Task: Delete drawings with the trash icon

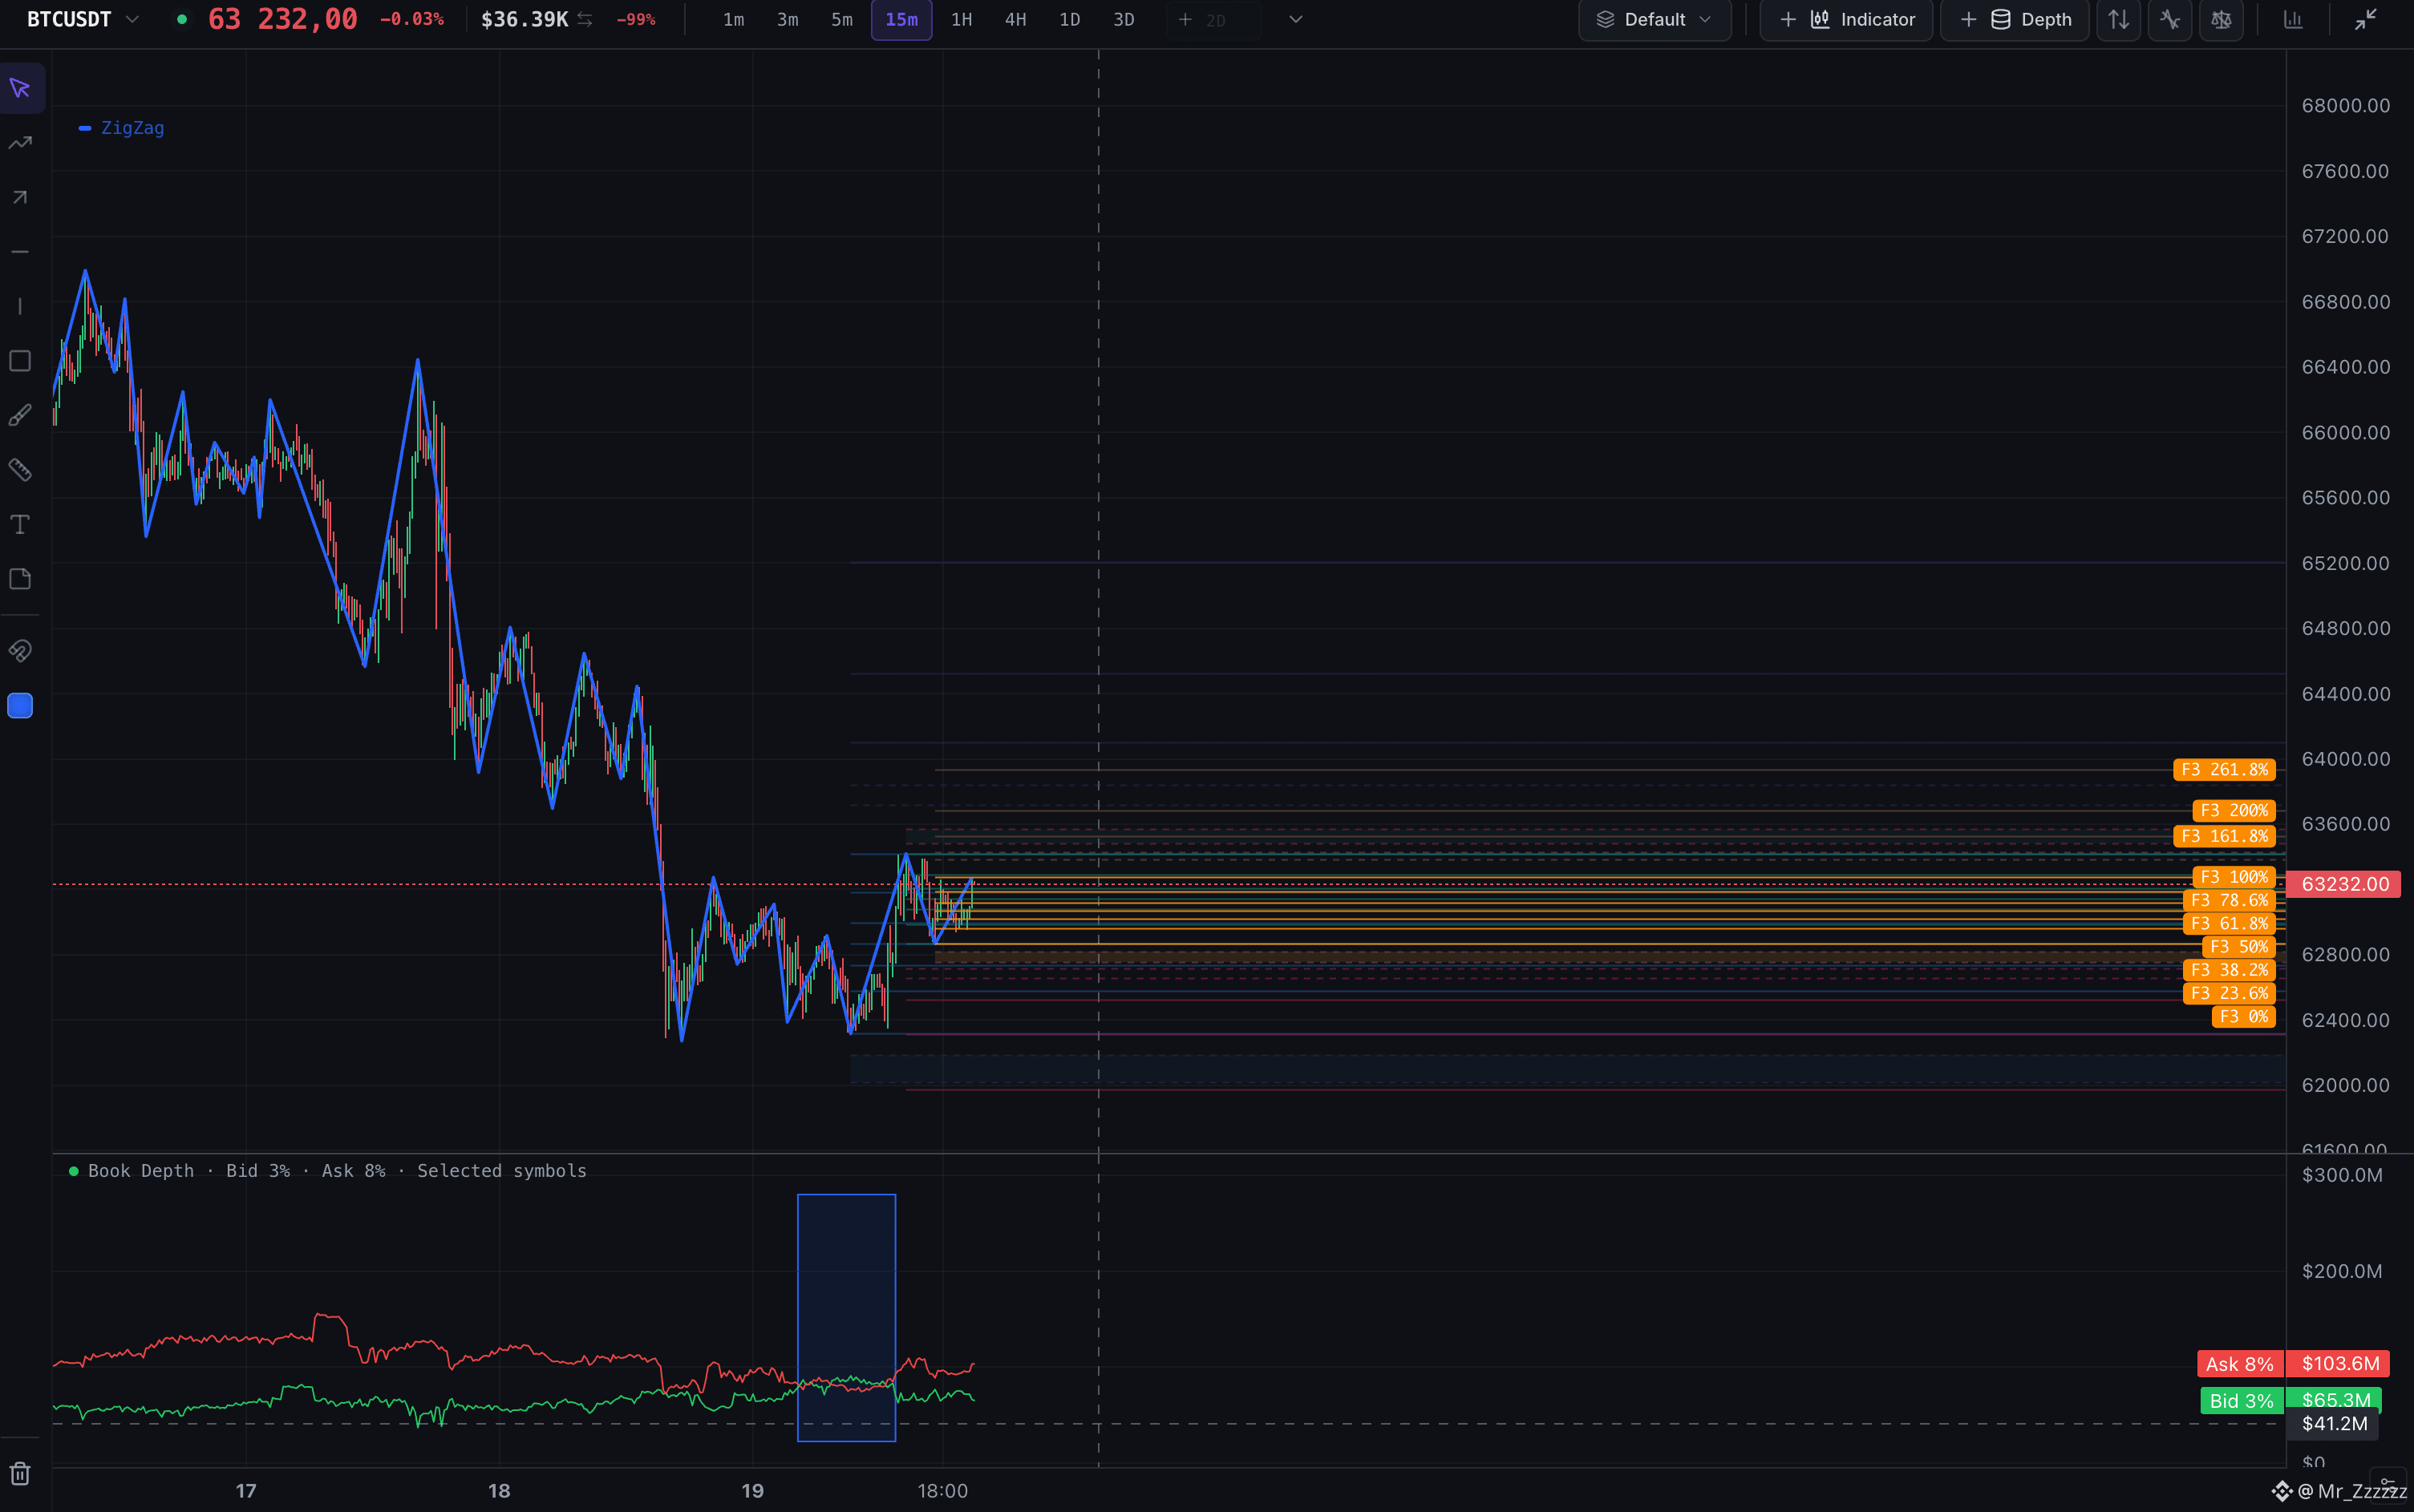Action: tap(20, 1473)
